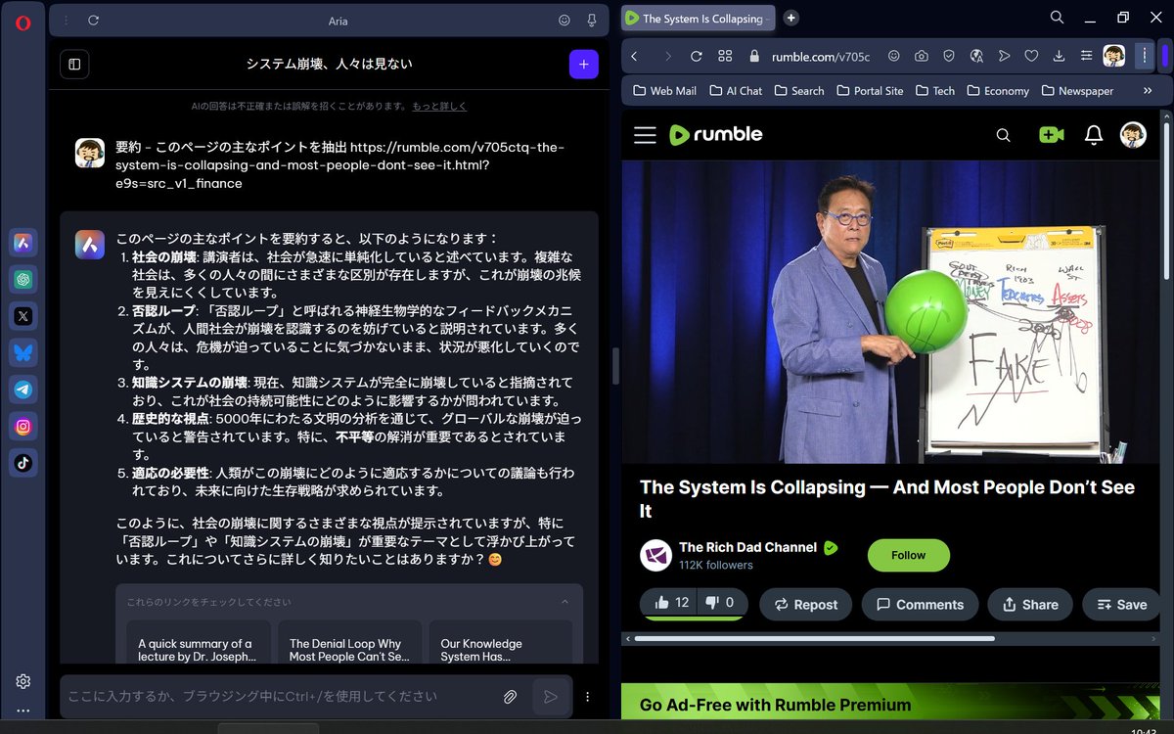
Task: Take a snapshot with camera icon
Action: click(x=922, y=56)
